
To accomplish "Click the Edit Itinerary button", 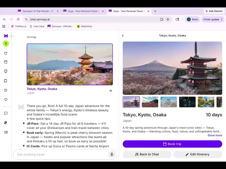I will pyautogui.click(x=198, y=154).
